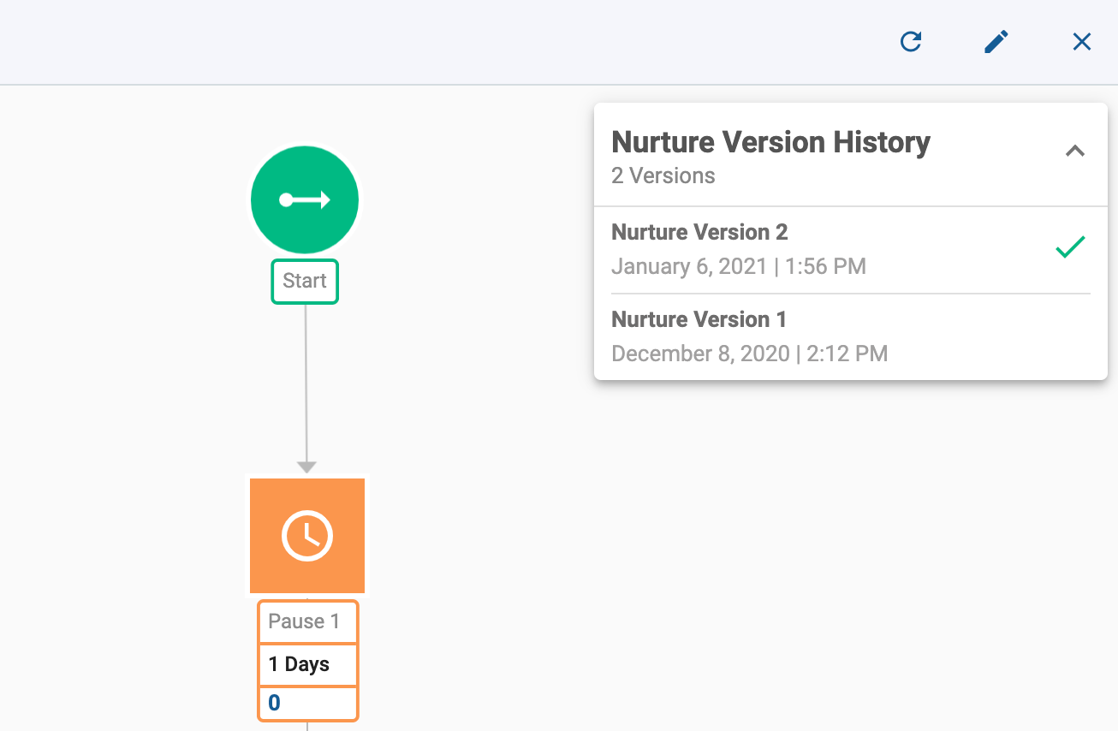Click the Start label box
Image resolution: width=1118 pixels, height=731 pixels.
click(305, 282)
